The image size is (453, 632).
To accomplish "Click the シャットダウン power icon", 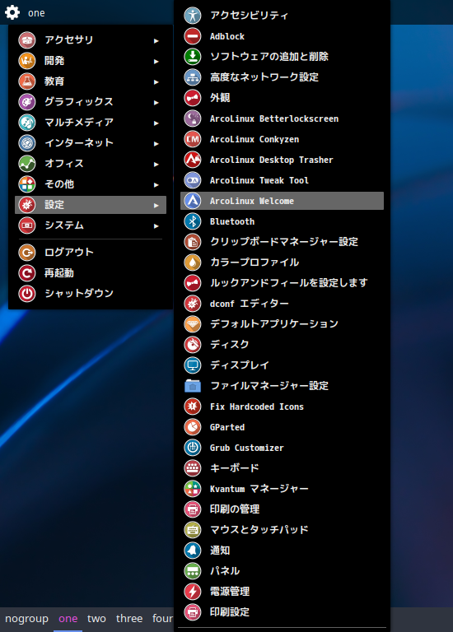I will tap(27, 294).
